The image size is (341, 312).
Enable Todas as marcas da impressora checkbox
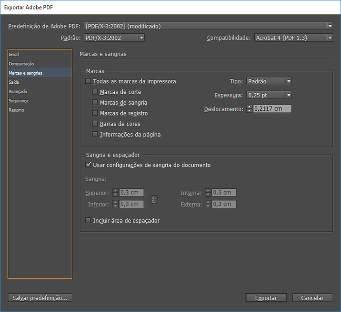tap(88, 81)
